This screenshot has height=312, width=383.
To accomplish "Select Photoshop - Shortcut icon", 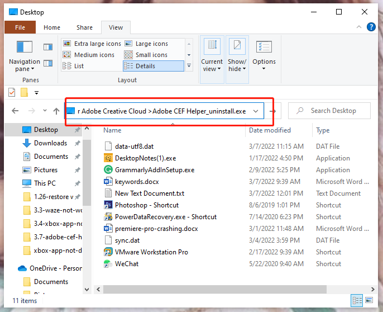I will click(108, 205).
